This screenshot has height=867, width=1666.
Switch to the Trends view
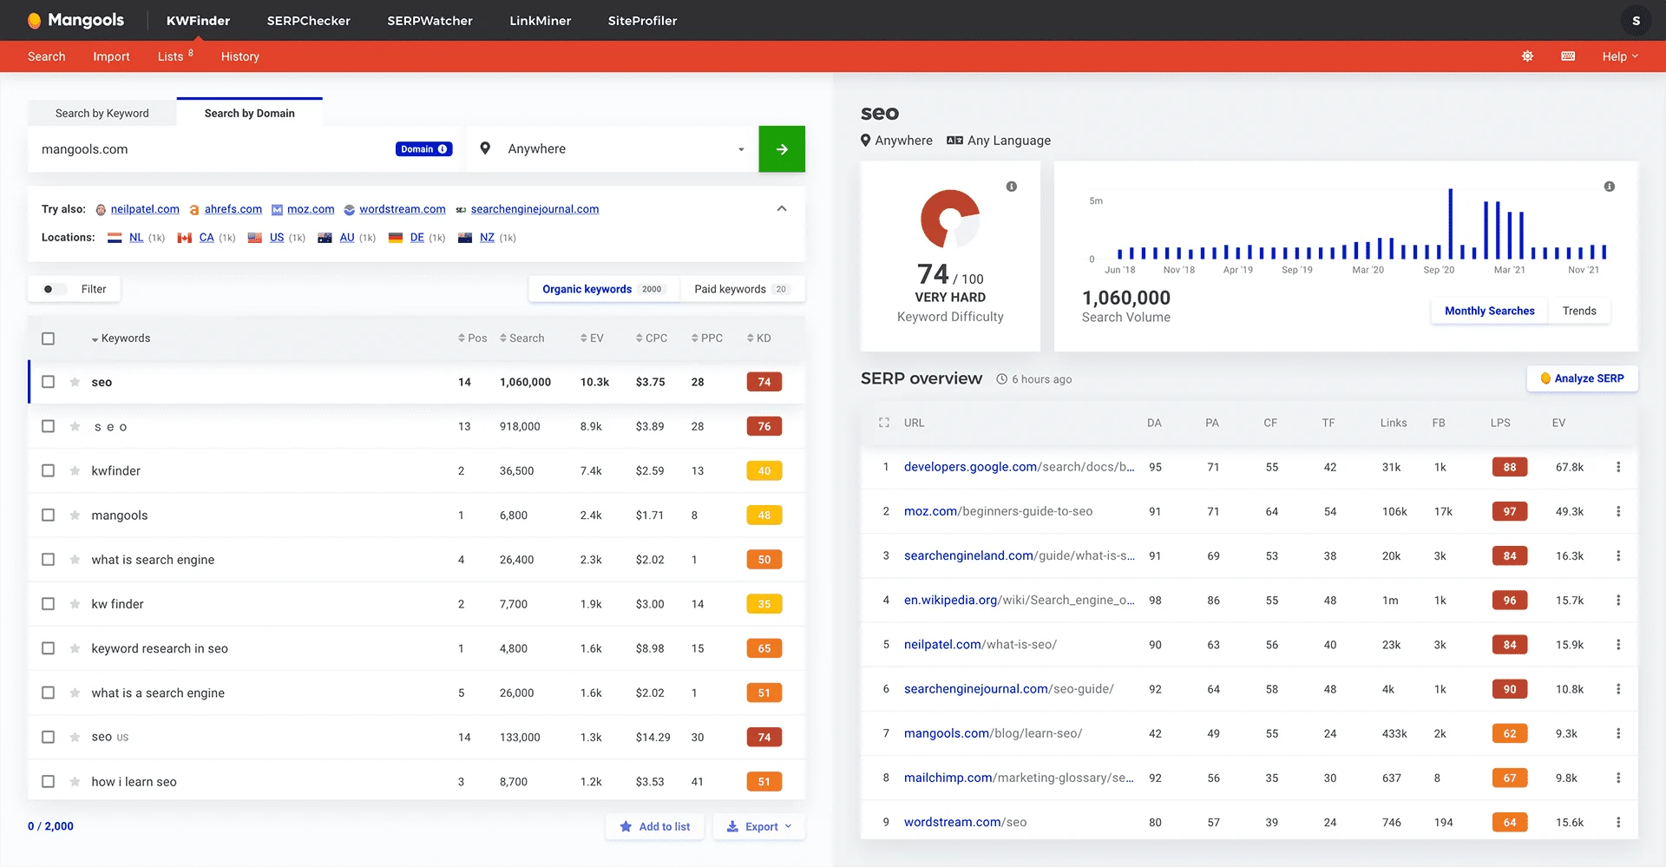pyautogui.click(x=1579, y=311)
